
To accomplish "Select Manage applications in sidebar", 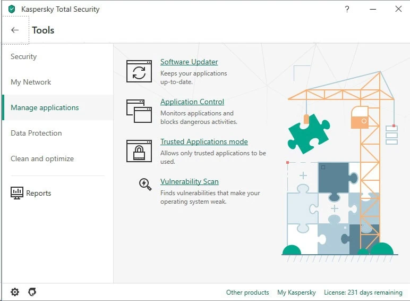I will pos(45,107).
